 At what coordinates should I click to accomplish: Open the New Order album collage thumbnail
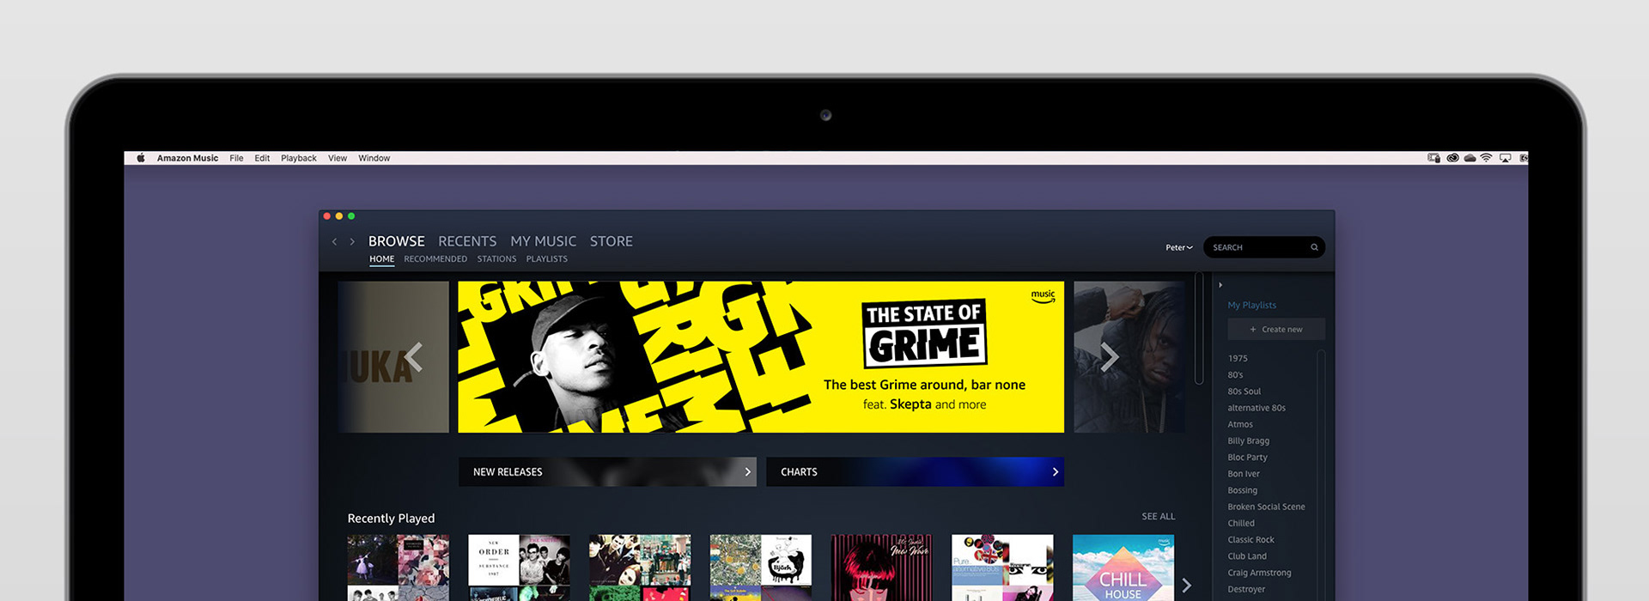coord(519,568)
